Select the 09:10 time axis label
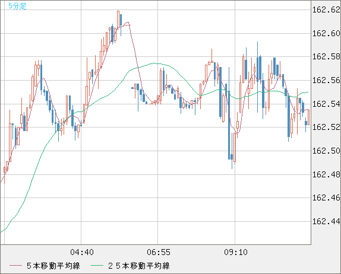Screen dimensions: 341x274 click(236, 252)
